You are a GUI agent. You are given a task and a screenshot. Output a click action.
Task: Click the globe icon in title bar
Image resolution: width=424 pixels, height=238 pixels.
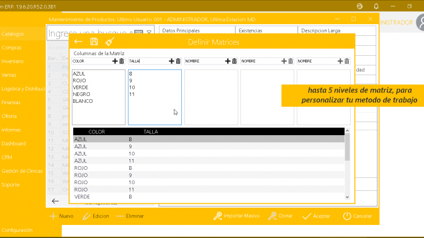click(x=359, y=6)
